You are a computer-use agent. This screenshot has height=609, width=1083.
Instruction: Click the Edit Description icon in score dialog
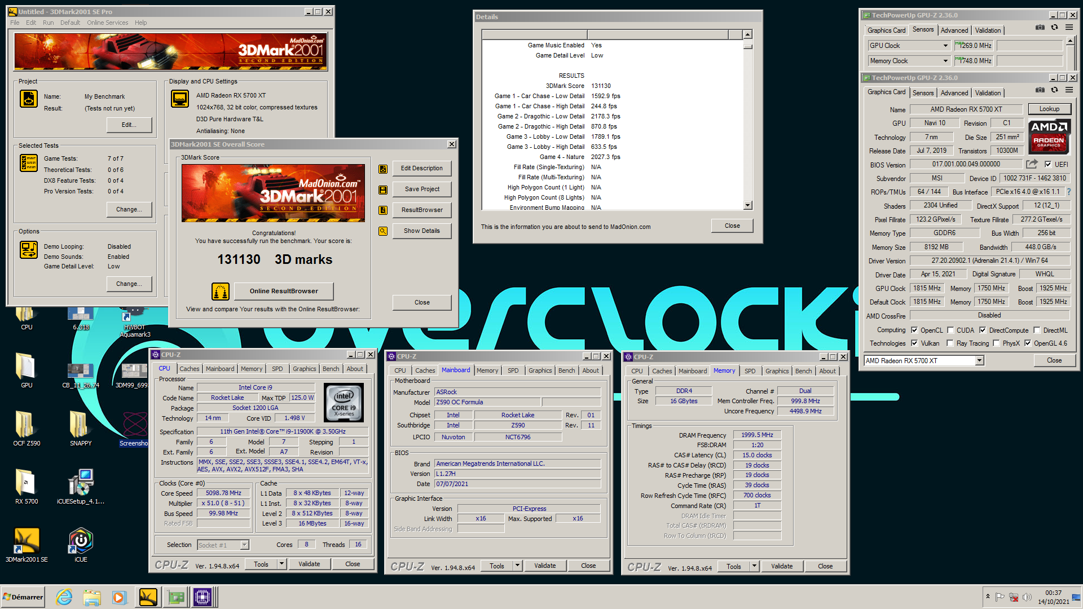coord(383,169)
